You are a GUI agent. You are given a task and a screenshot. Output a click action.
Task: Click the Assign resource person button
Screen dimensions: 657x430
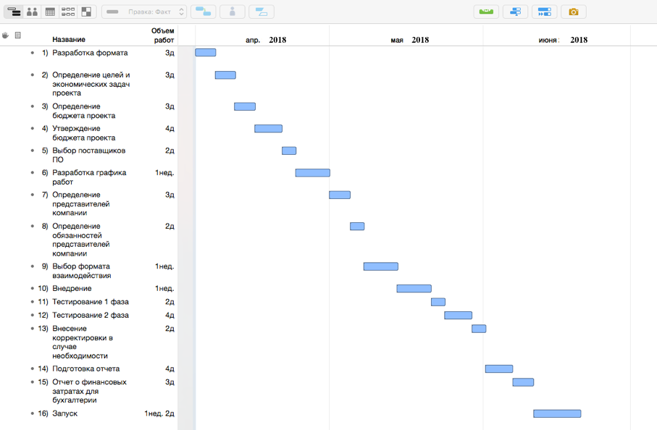pos(232,12)
